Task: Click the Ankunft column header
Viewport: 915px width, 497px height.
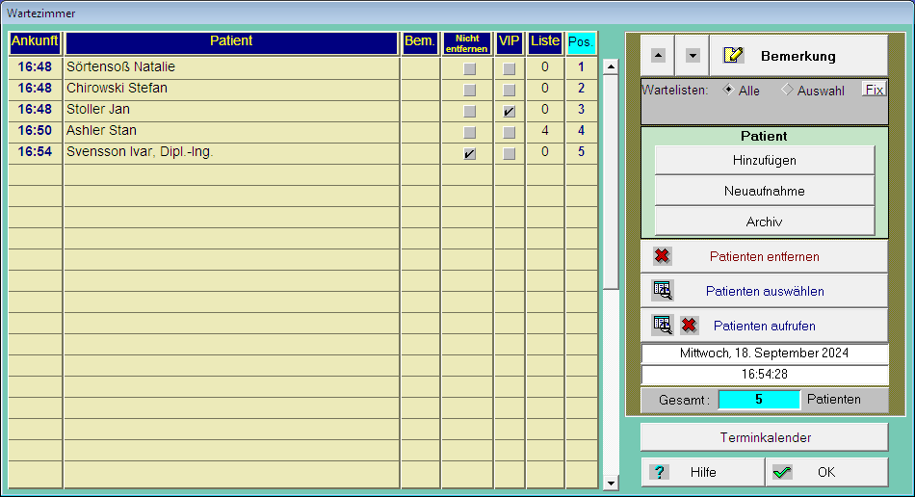Action: (x=36, y=42)
